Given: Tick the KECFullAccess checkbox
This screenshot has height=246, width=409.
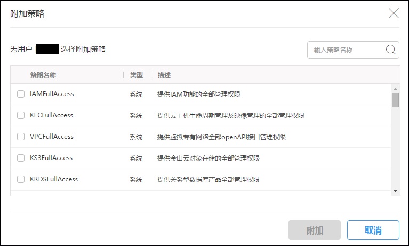Looking at the screenshot, I should pyautogui.click(x=21, y=115).
